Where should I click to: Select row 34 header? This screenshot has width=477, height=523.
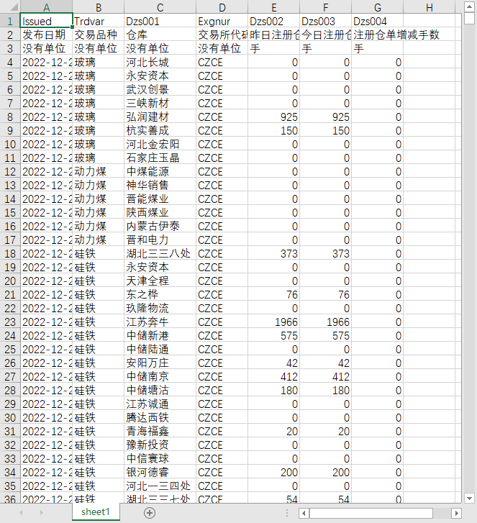10,472
